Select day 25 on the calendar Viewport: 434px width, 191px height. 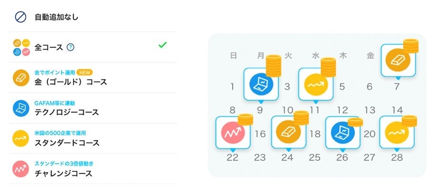[x=315, y=158]
